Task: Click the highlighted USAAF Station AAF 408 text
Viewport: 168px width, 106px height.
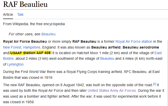Action: (30, 53)
